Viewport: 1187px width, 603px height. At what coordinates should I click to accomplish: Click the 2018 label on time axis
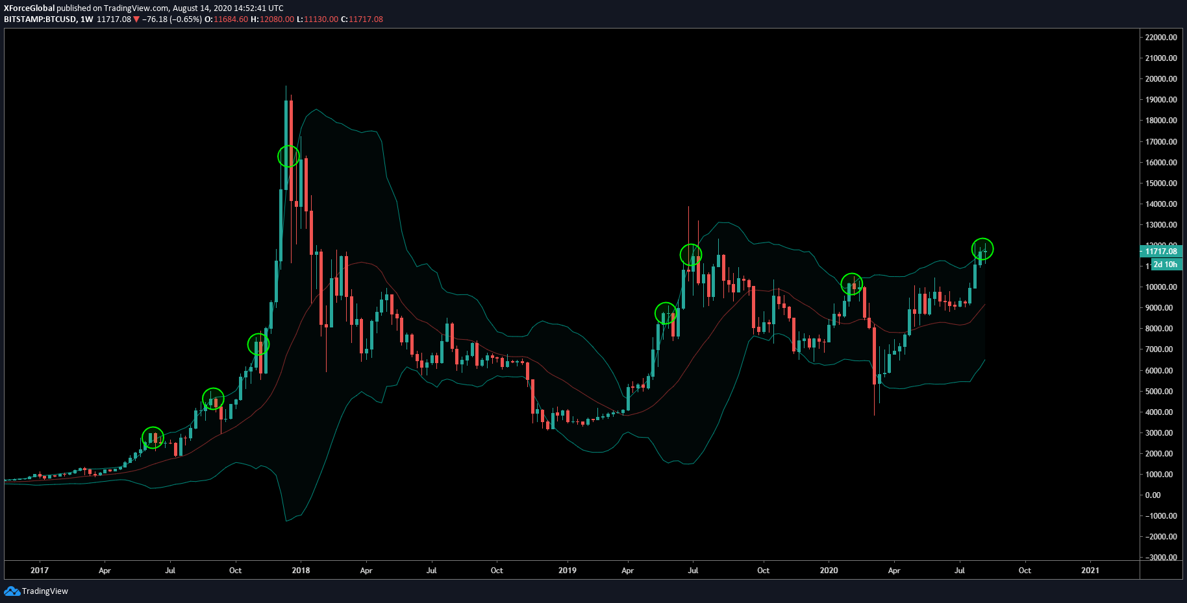(301, 571)
